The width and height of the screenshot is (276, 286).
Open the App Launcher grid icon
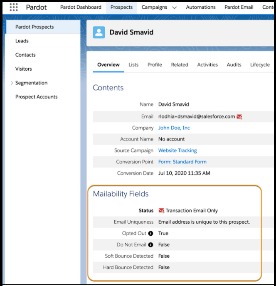point(14,7)
